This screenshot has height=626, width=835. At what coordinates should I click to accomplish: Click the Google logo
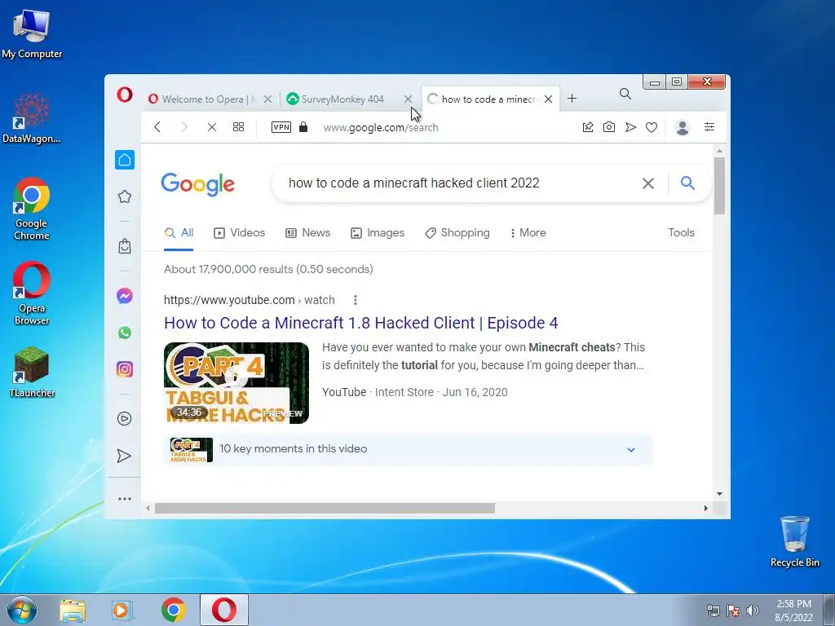[x=197, y=184]
